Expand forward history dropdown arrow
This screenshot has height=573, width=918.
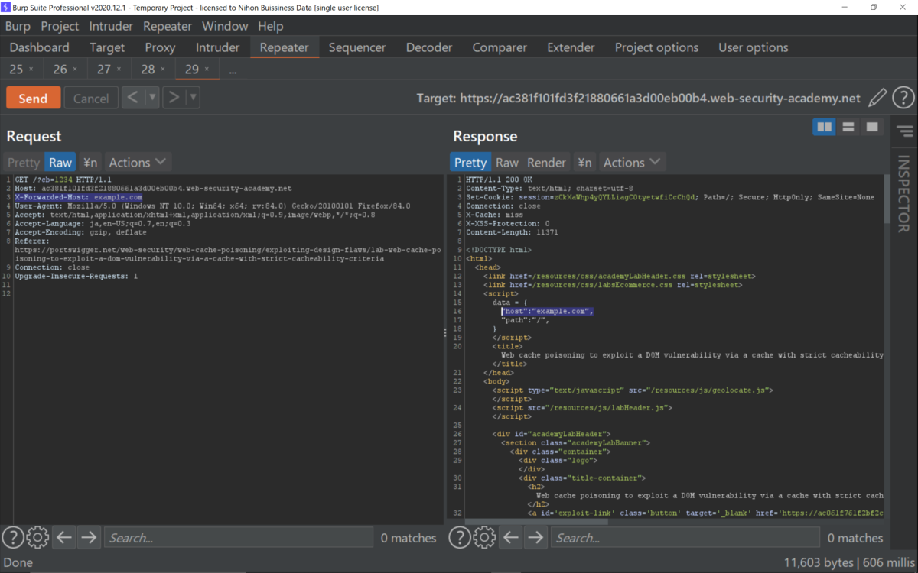(x=193, y=98)
